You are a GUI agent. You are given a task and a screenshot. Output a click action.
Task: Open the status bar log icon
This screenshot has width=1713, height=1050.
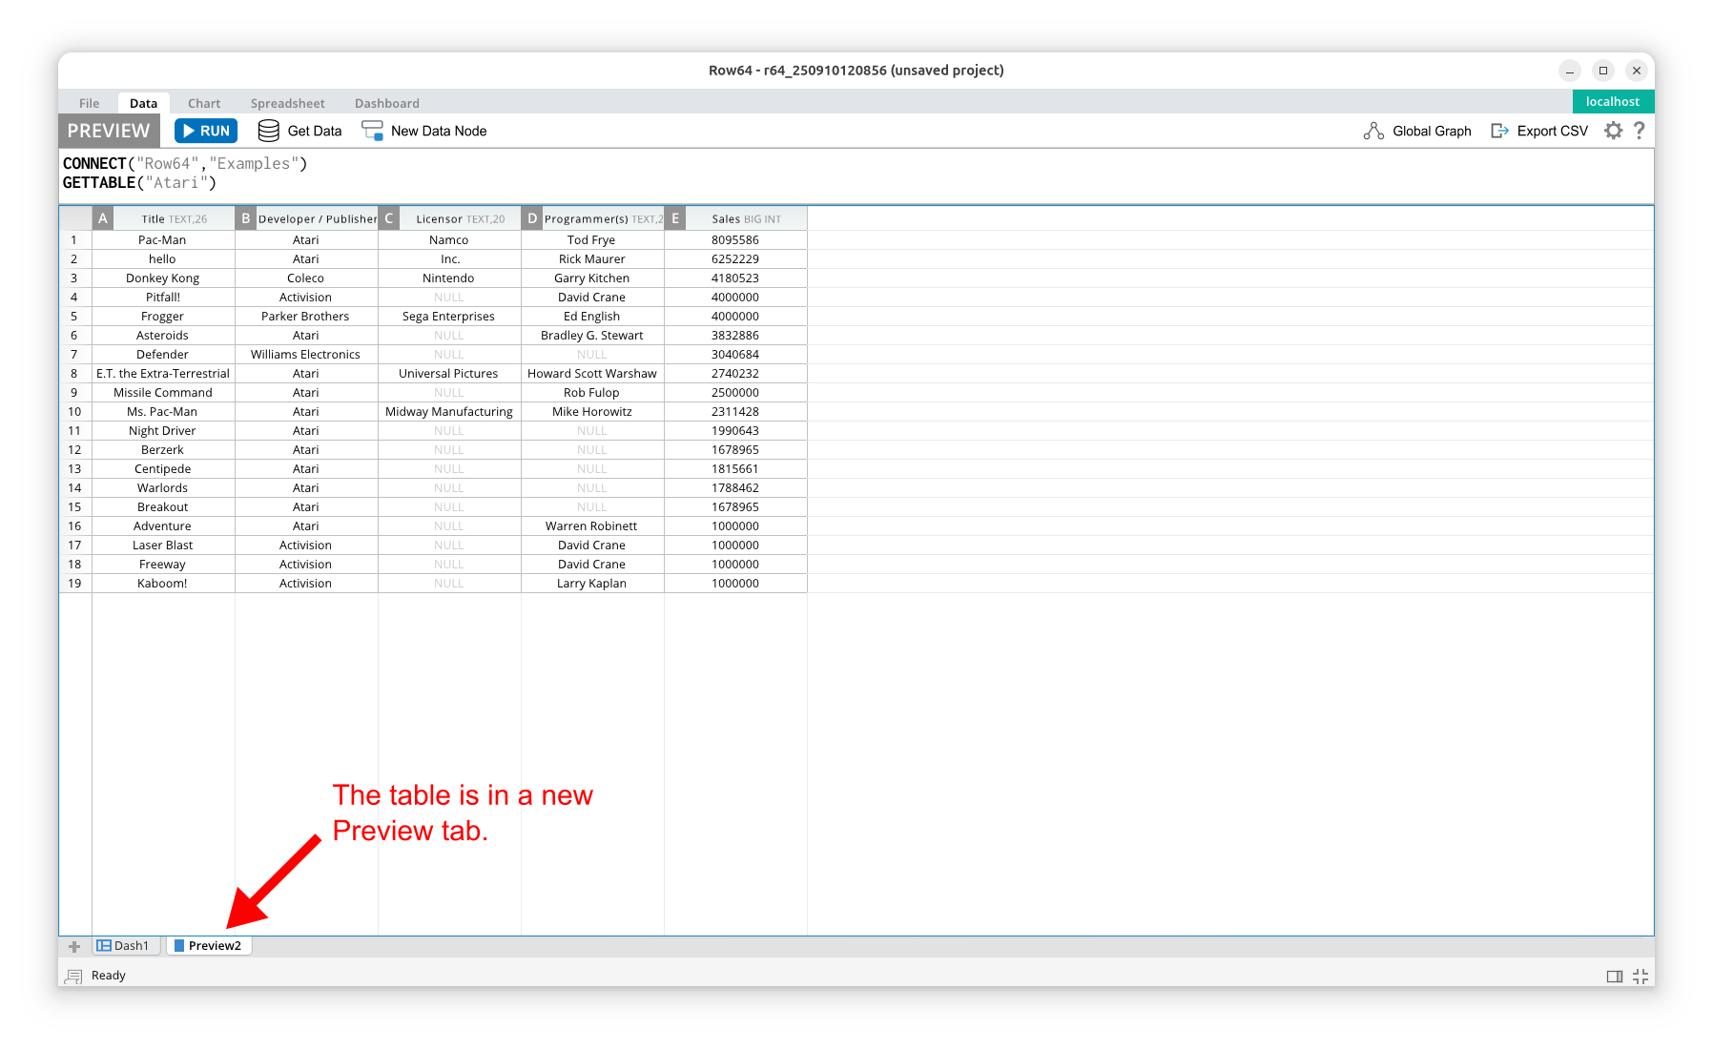point(73,976)
